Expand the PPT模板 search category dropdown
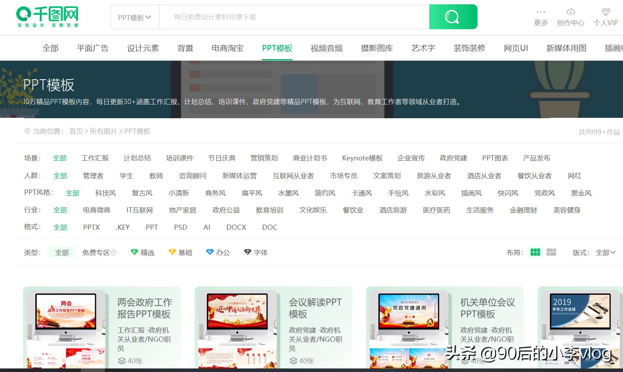623x372 pixels. tap(135, 17)
